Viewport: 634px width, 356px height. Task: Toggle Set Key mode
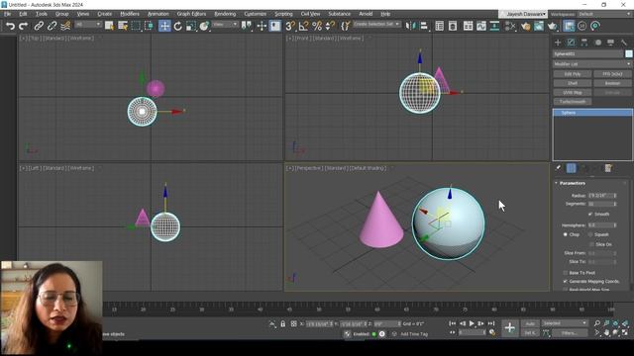click(x=530, y=333)
